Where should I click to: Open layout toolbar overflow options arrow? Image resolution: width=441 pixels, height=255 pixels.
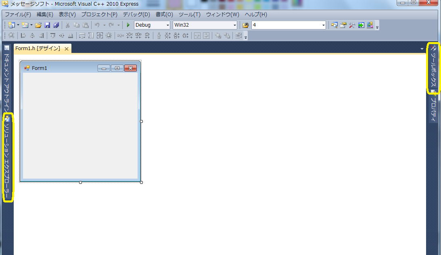pos(246,38)
